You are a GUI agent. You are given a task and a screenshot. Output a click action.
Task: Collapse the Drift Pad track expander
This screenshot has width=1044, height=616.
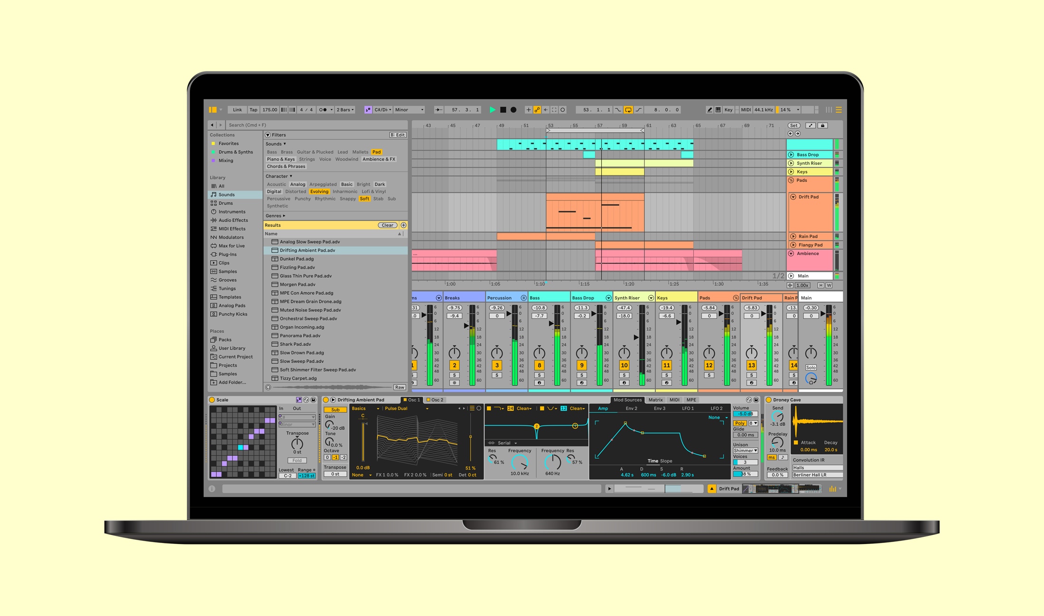pyautogui.click(x=793, y=197)
